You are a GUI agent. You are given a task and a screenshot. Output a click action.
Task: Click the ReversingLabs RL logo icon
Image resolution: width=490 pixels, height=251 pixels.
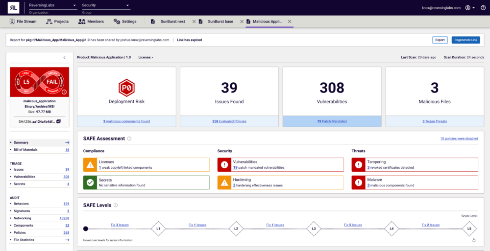(14, 7)
